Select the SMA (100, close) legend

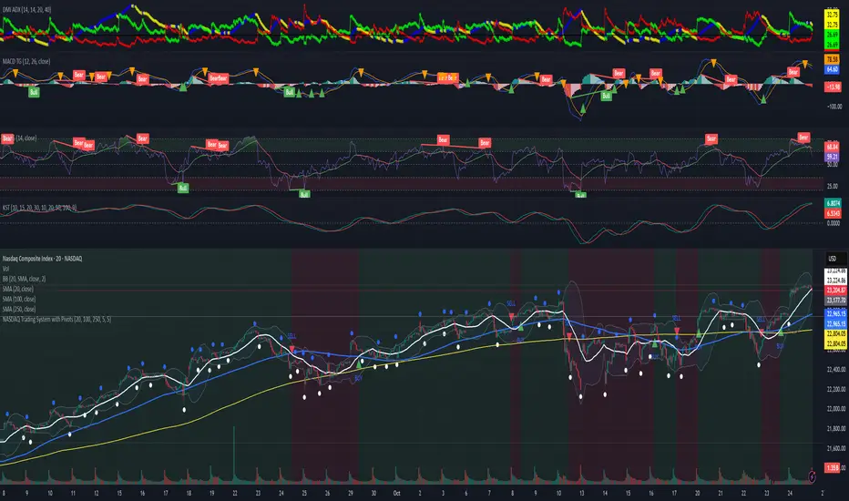[x=19, y=299]
